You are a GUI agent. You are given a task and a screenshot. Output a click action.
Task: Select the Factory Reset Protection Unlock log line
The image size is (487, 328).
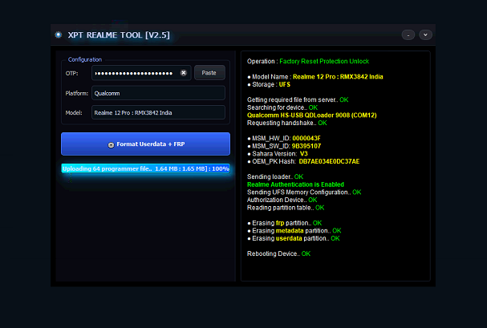pos(309,61)
